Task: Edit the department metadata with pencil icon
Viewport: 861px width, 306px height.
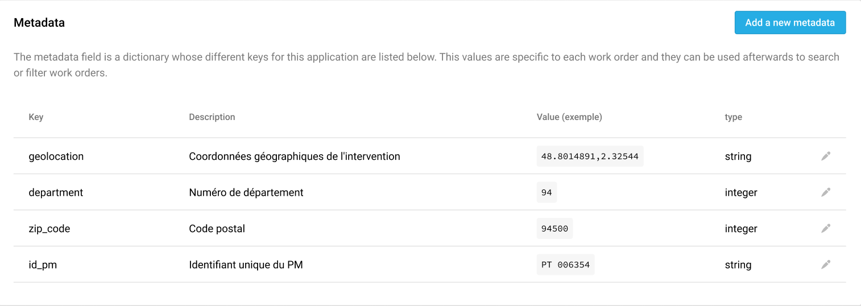Action: 826,192
